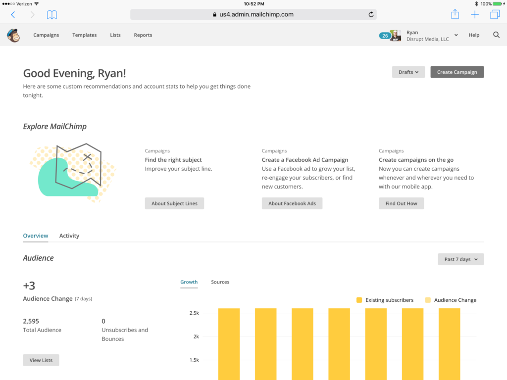Click the 0 Unsubscribes and Bounces value
The width and height of the screenshot is (507, 380).
tap(103, 321)
